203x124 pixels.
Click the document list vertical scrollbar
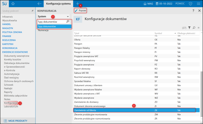click(201, 94)
